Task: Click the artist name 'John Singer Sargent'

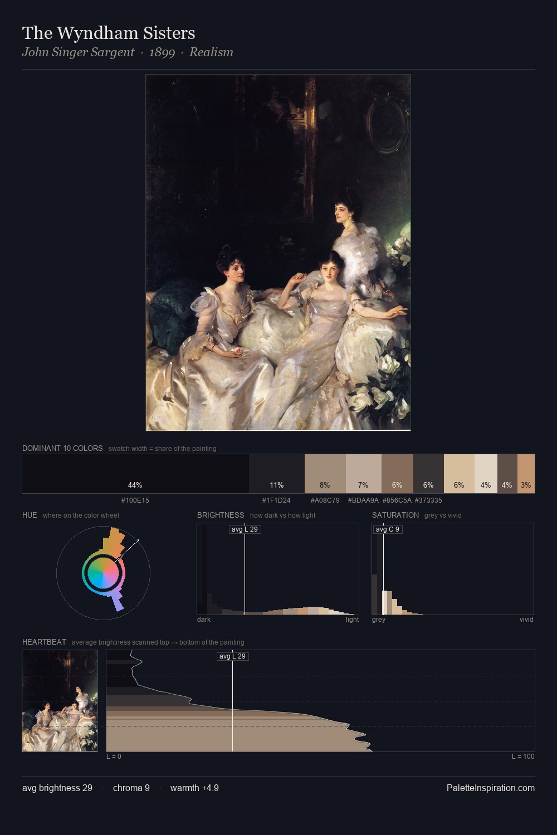Action: (x=78, y=52)
